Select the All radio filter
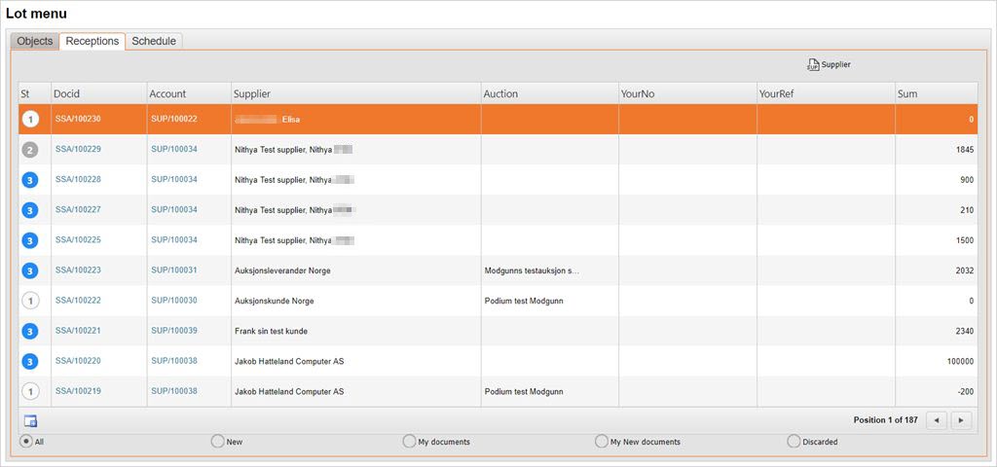The width and height of the screenshot is (997, 467). pyautogui.click(x=26, y=442)
